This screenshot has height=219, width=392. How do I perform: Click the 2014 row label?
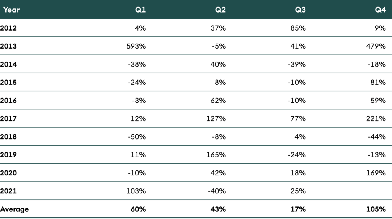(x=8, y=64)
